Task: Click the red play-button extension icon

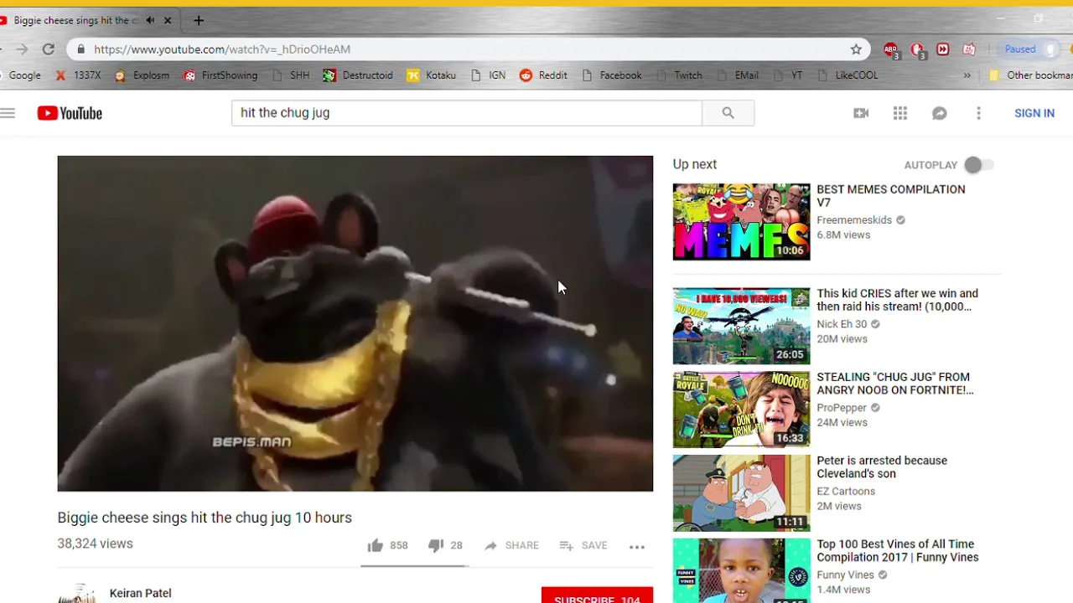Action: click(x=943, y=49)
